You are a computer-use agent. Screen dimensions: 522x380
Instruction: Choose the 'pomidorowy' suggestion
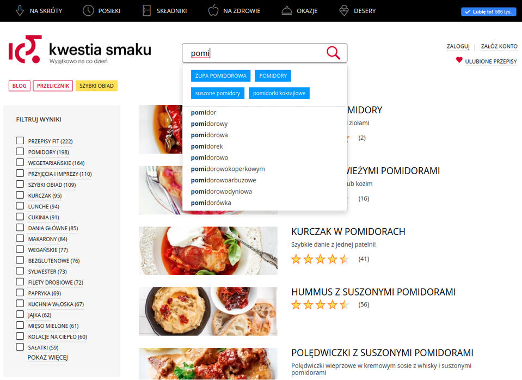coord(265,124)
